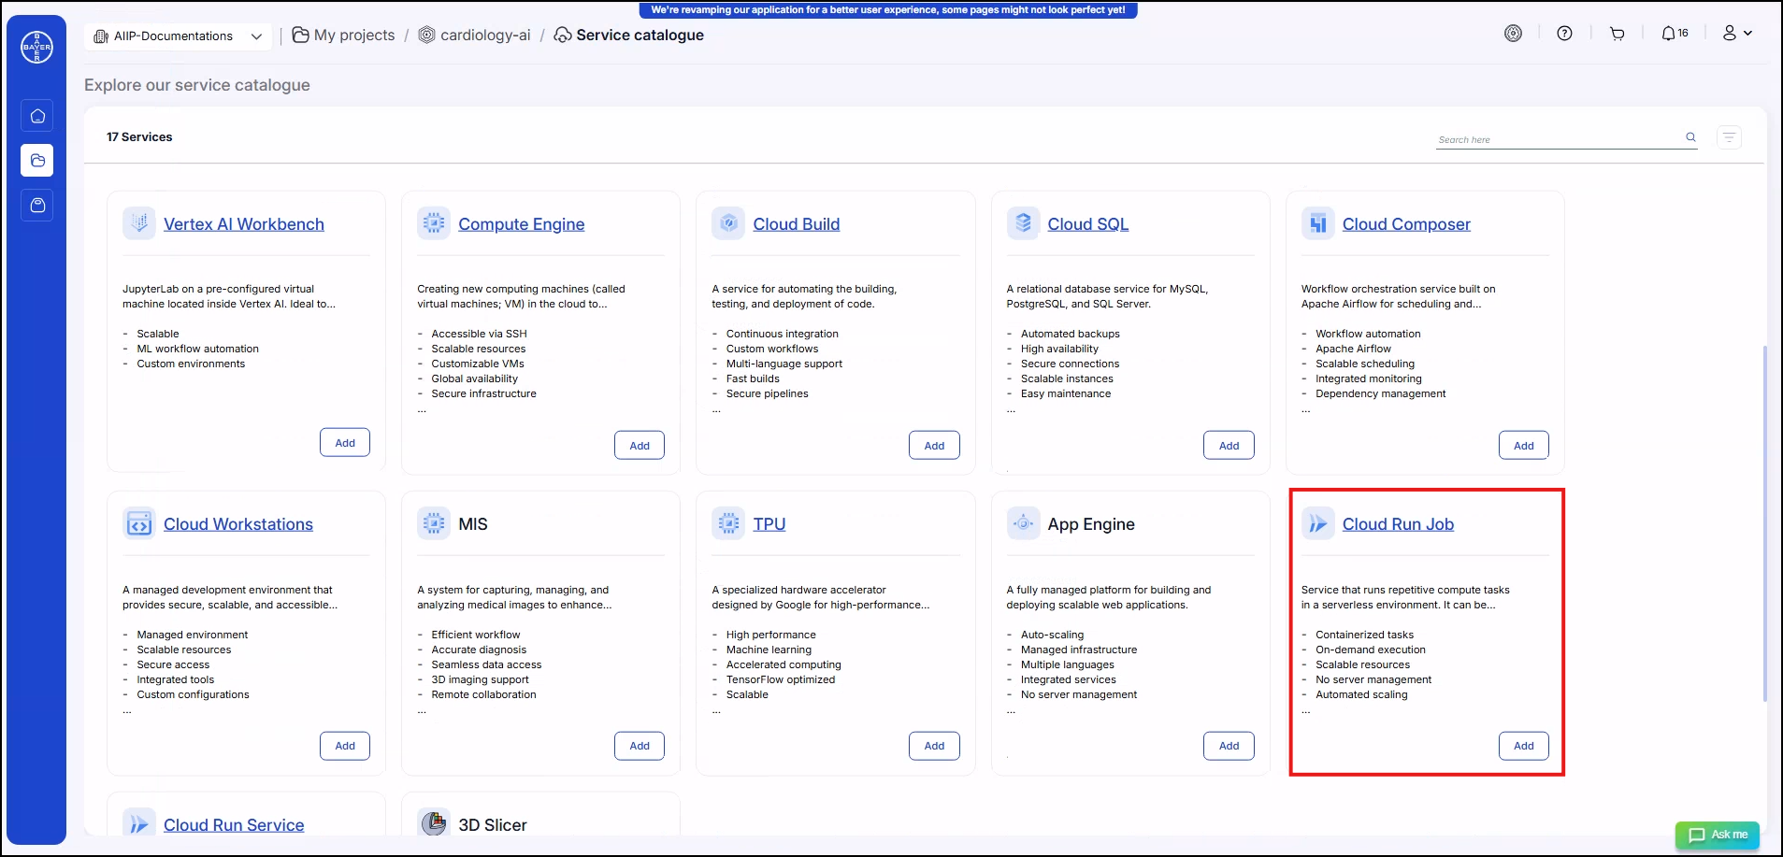Click the TPU card icon
This screenshot has width=1783, height=857.
pos(728,523)
